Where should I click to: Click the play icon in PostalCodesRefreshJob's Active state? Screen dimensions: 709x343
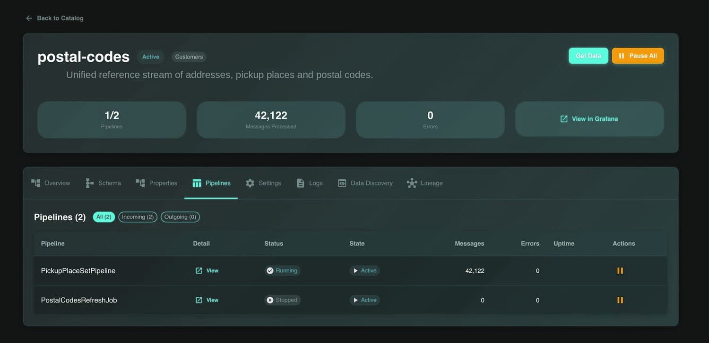[x=355, y=300]
